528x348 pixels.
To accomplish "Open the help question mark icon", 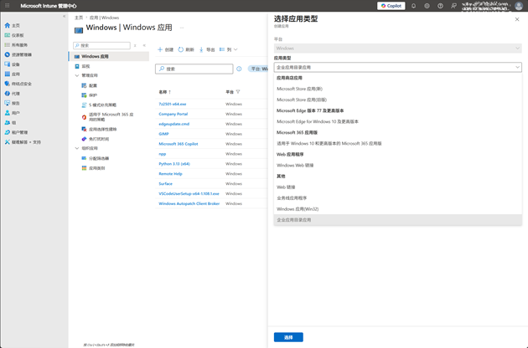I will (440, 6).
